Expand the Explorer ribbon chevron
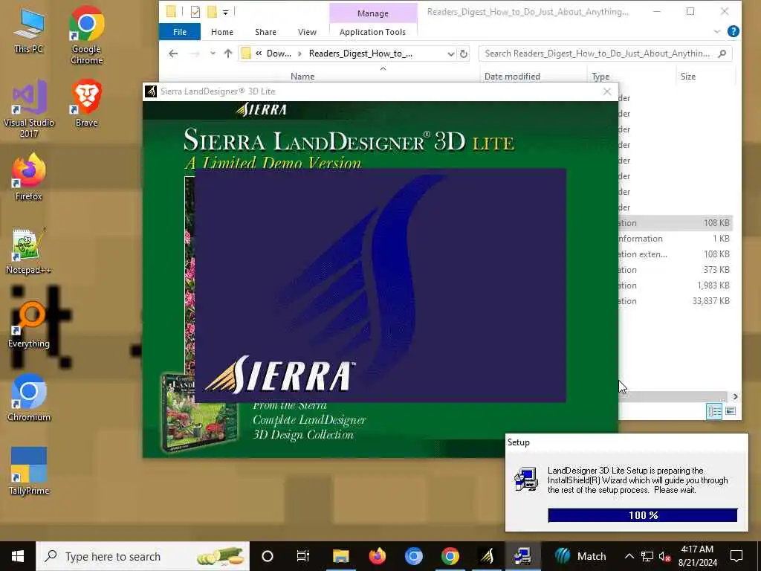Viewport: 761px width, 571px height. coord(717,31)
